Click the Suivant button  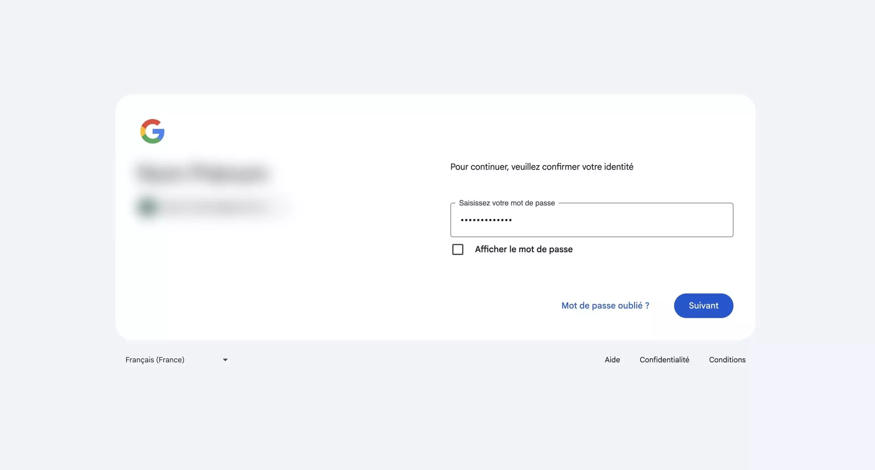(x=703, y=306)
